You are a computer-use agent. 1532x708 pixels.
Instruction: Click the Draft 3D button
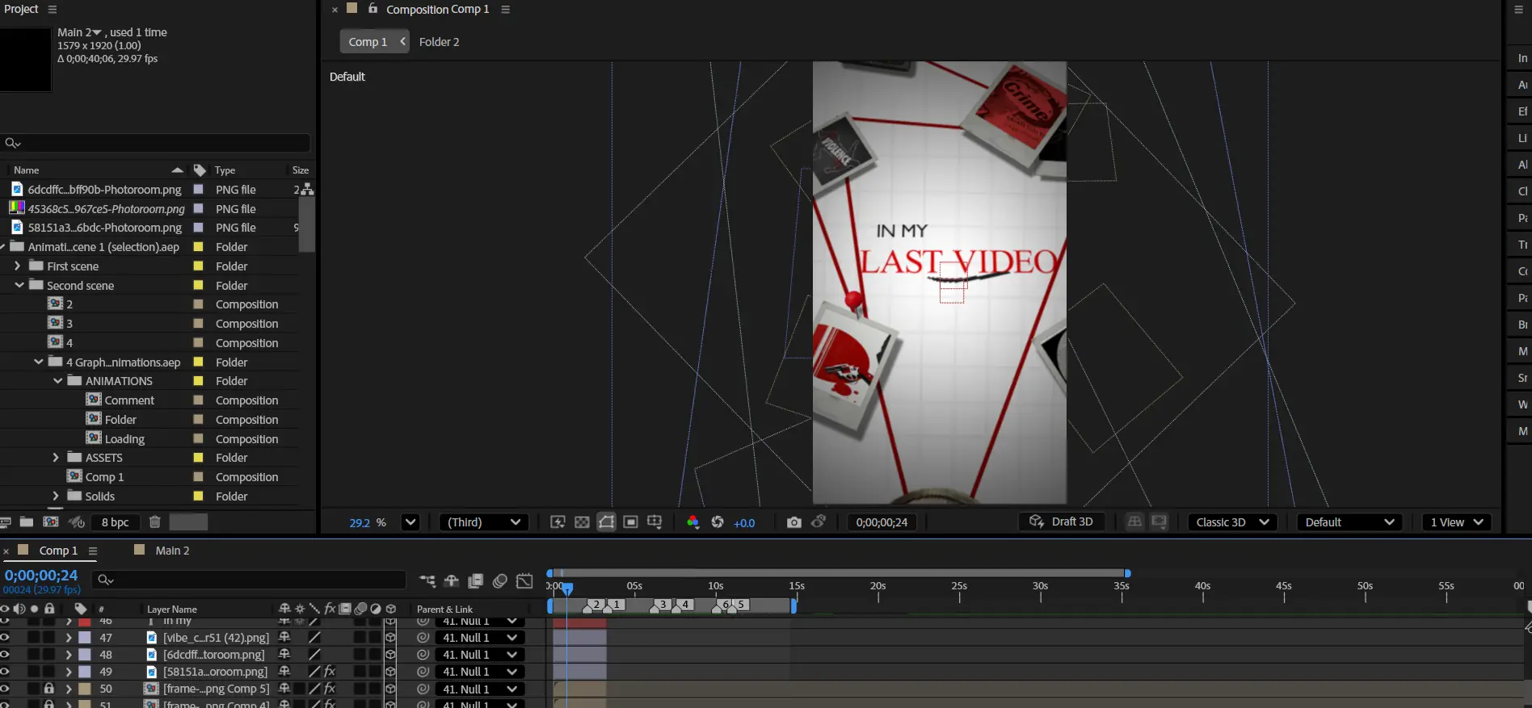[x=1062, y=522]
